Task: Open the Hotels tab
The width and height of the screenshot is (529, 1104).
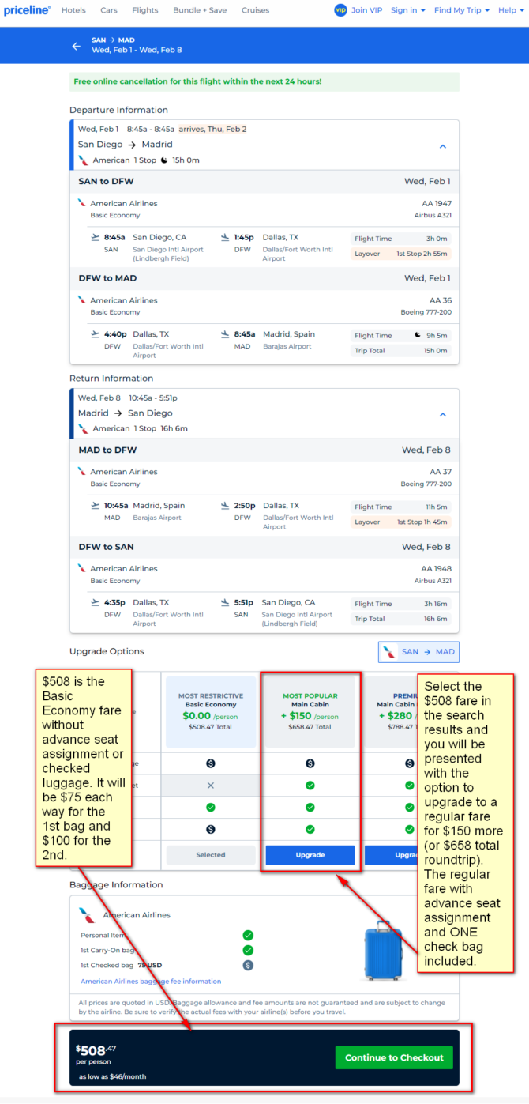Action: (x=73, y=10)
